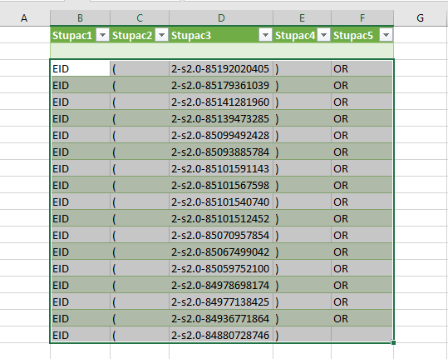Select column G header
The height and width of the screenshot is (359, 448).
[420, 18]
